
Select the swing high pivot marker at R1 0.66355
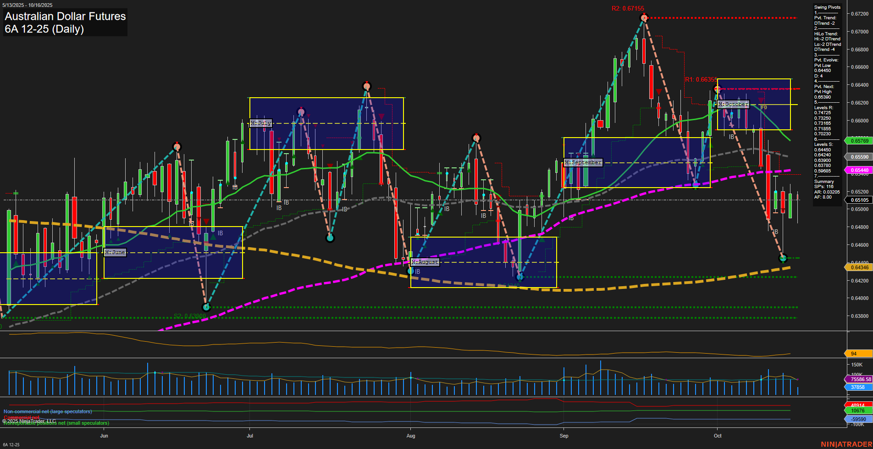pyautogui.click(x=718, y=89)
